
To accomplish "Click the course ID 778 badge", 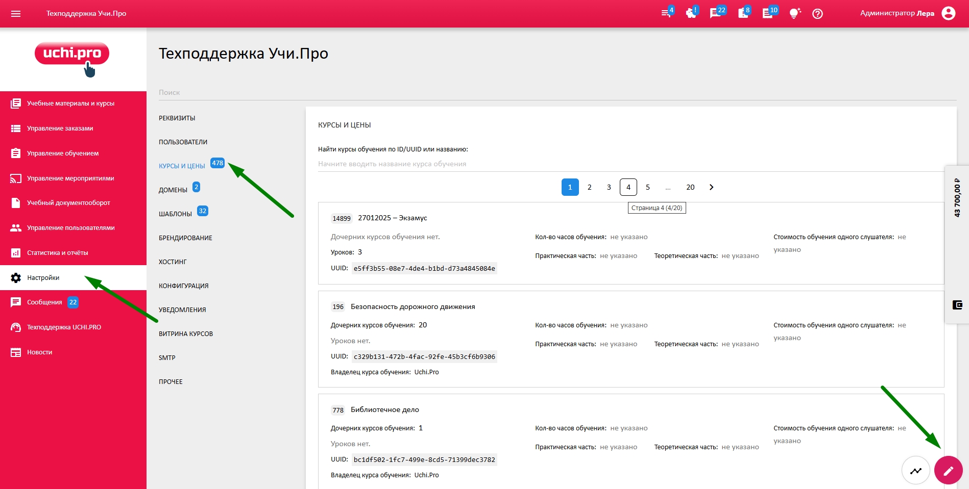I will point(338,410).
